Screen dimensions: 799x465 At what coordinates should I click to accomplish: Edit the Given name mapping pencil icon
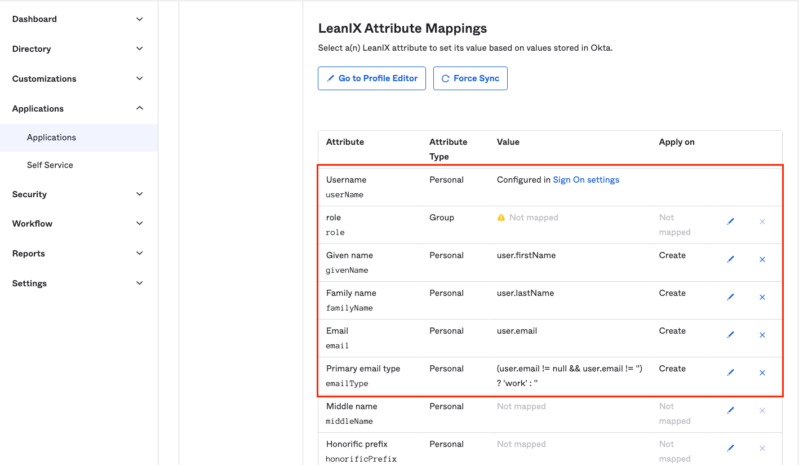731,260
